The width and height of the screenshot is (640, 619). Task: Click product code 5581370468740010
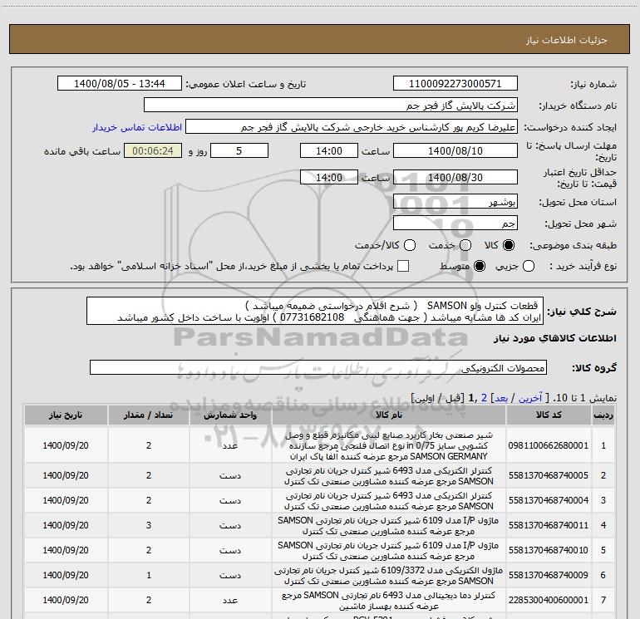pyautogui.click(x=549, y=550)
